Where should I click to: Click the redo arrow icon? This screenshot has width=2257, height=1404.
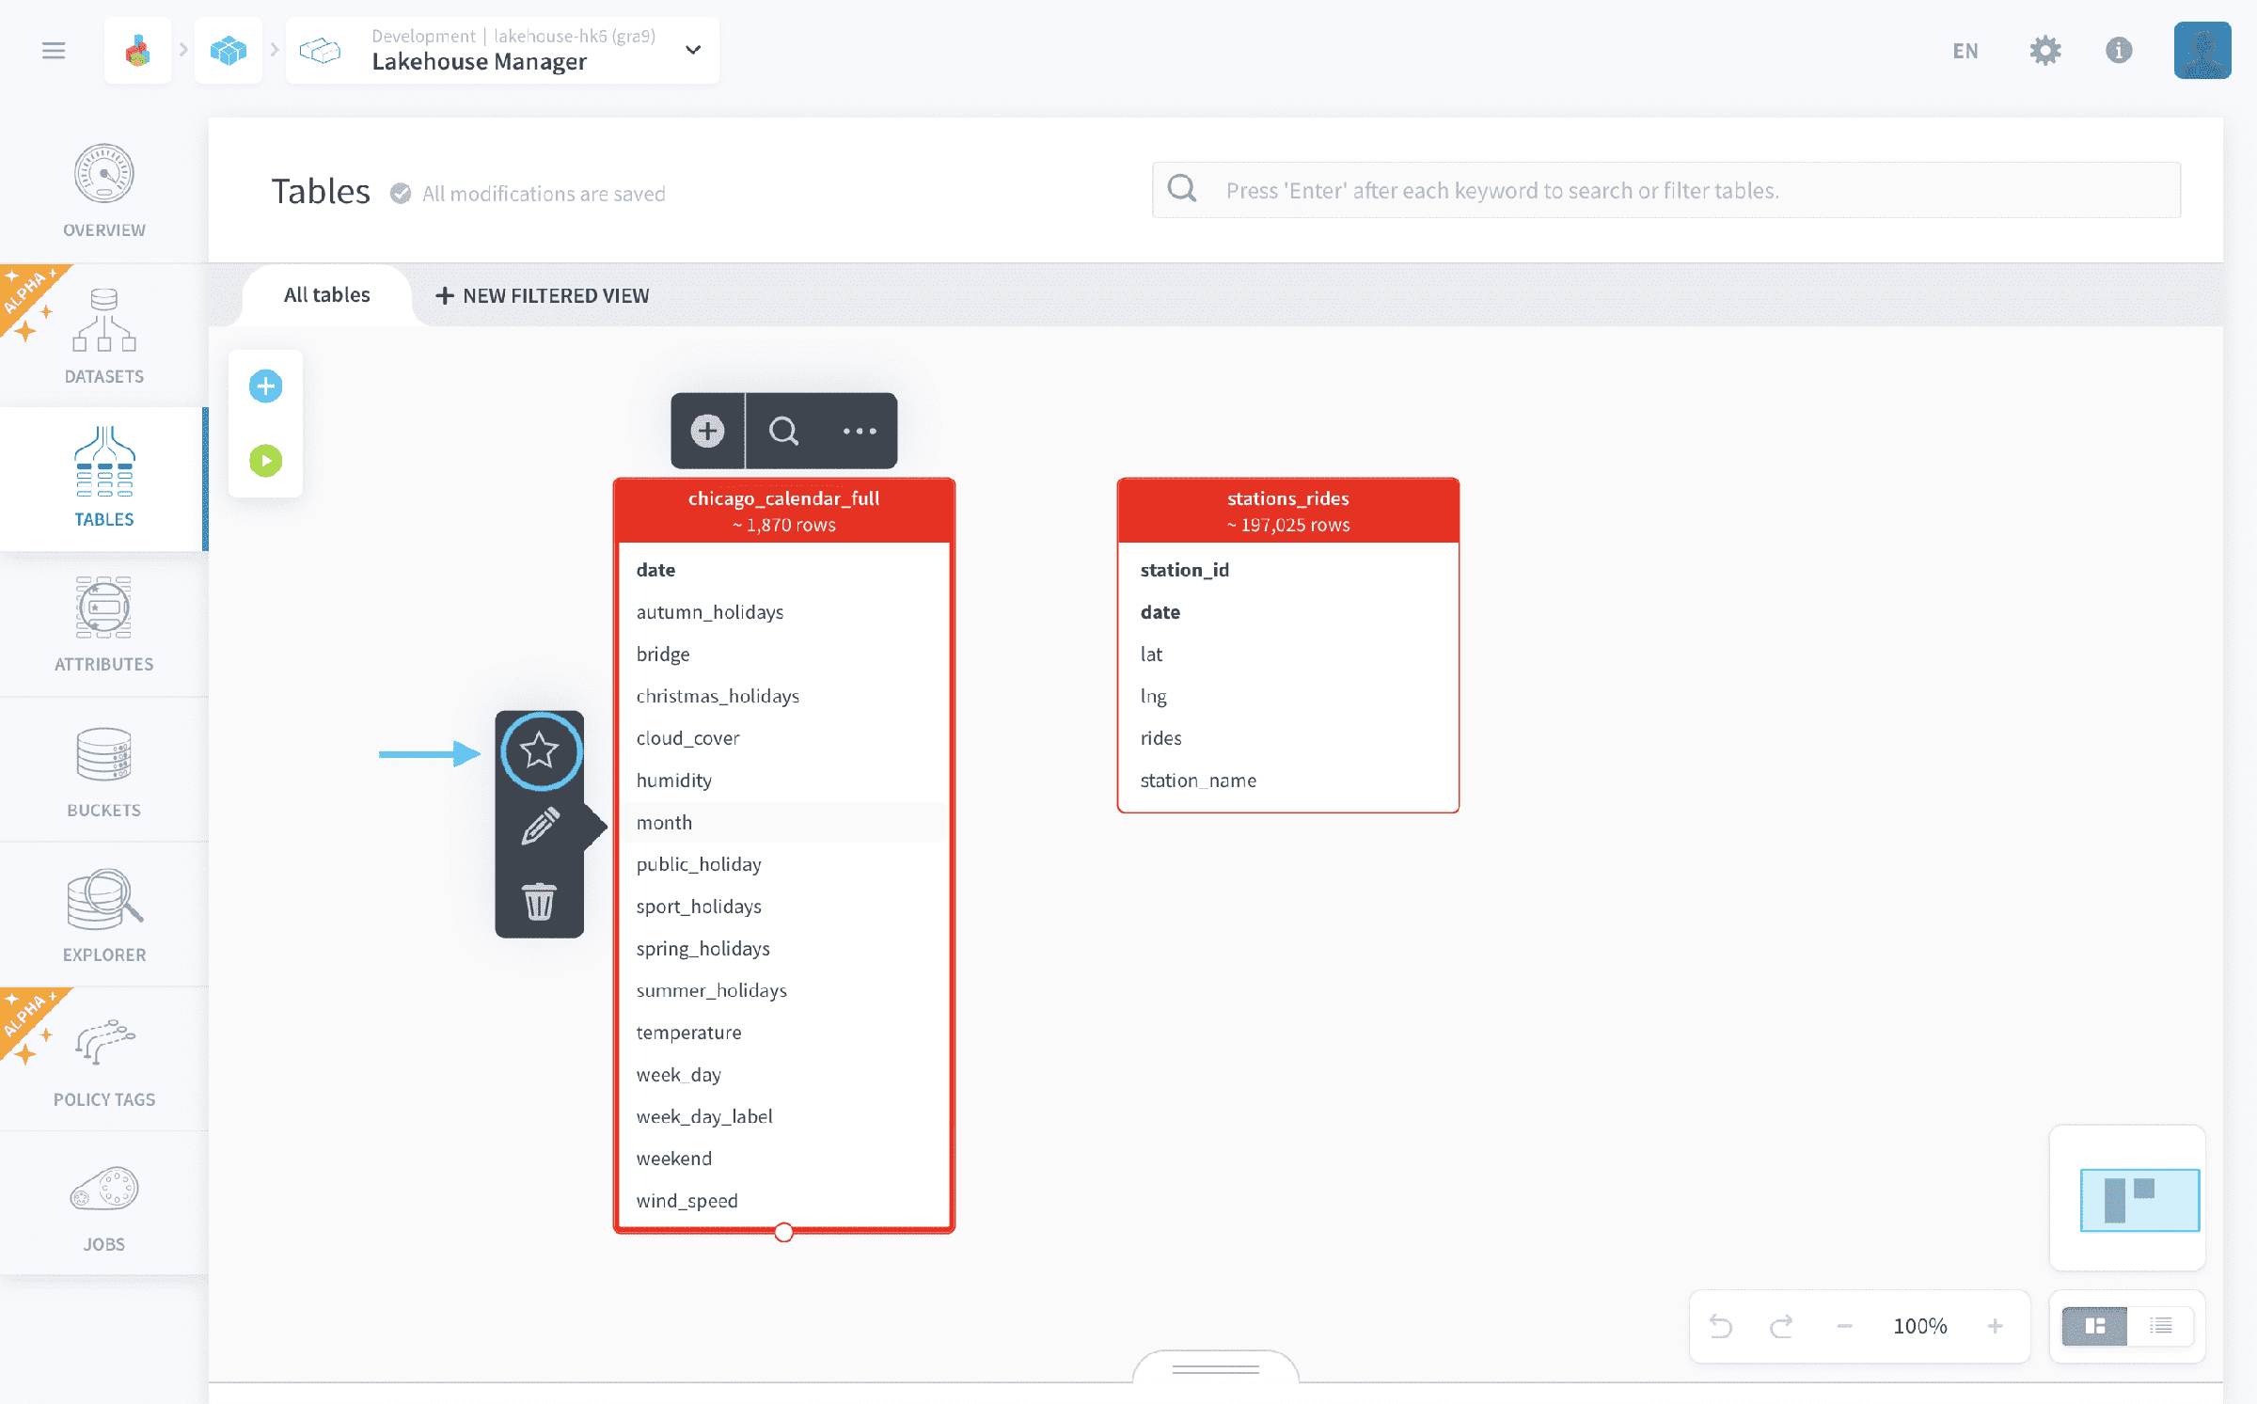tap(1781, 1326)
